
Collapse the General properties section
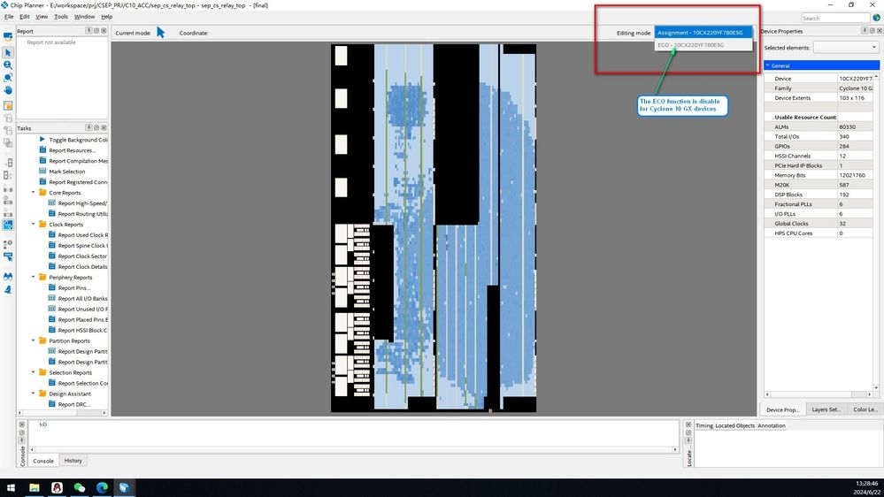coord(767,65)
